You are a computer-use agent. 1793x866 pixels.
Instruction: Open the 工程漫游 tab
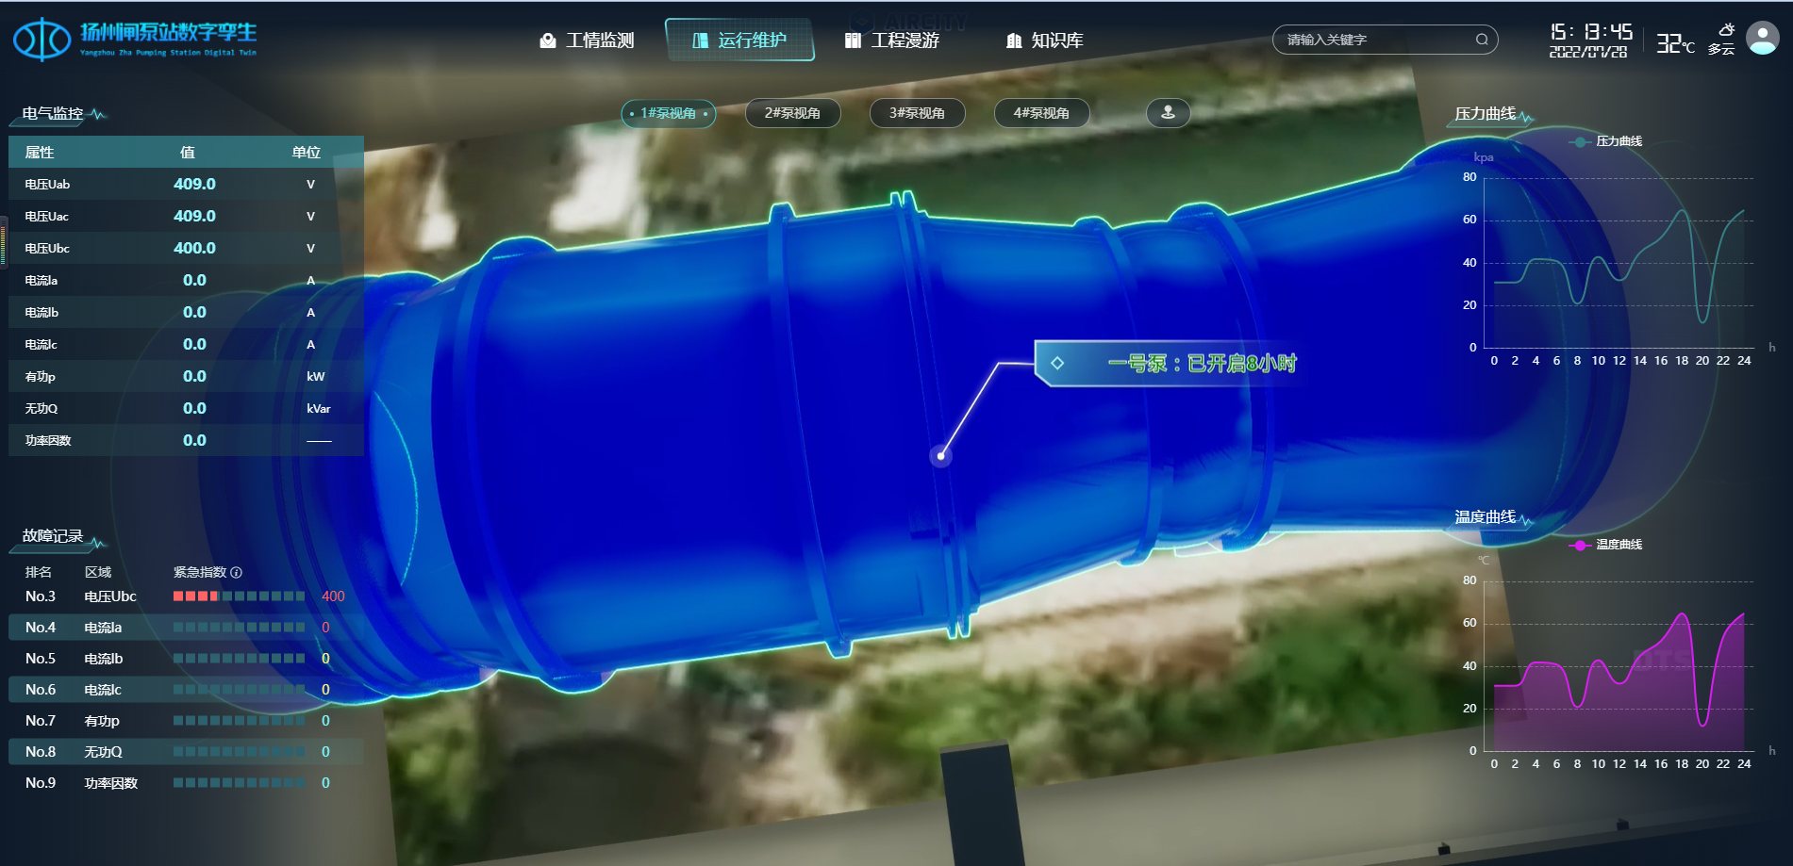pyautogui.click(x=892, y=41)
